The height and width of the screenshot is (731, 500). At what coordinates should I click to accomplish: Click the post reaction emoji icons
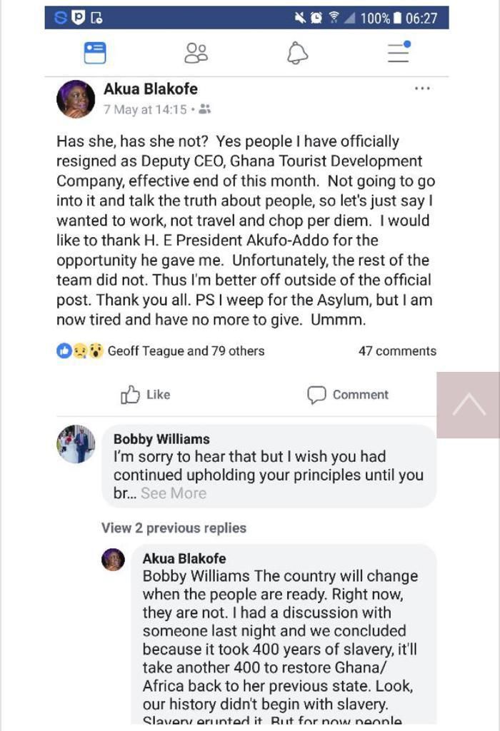(80, 351)
